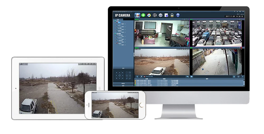264x134 pixels.
Task: Click PTZ center auto-rotate button
Action: (120, 75)
